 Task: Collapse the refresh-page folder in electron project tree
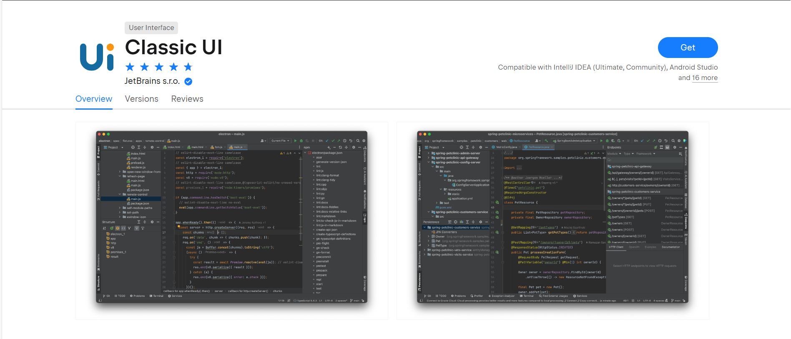[x=120, y=176]
